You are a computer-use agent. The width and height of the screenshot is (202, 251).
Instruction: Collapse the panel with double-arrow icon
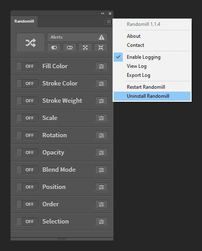pos(102,14)
